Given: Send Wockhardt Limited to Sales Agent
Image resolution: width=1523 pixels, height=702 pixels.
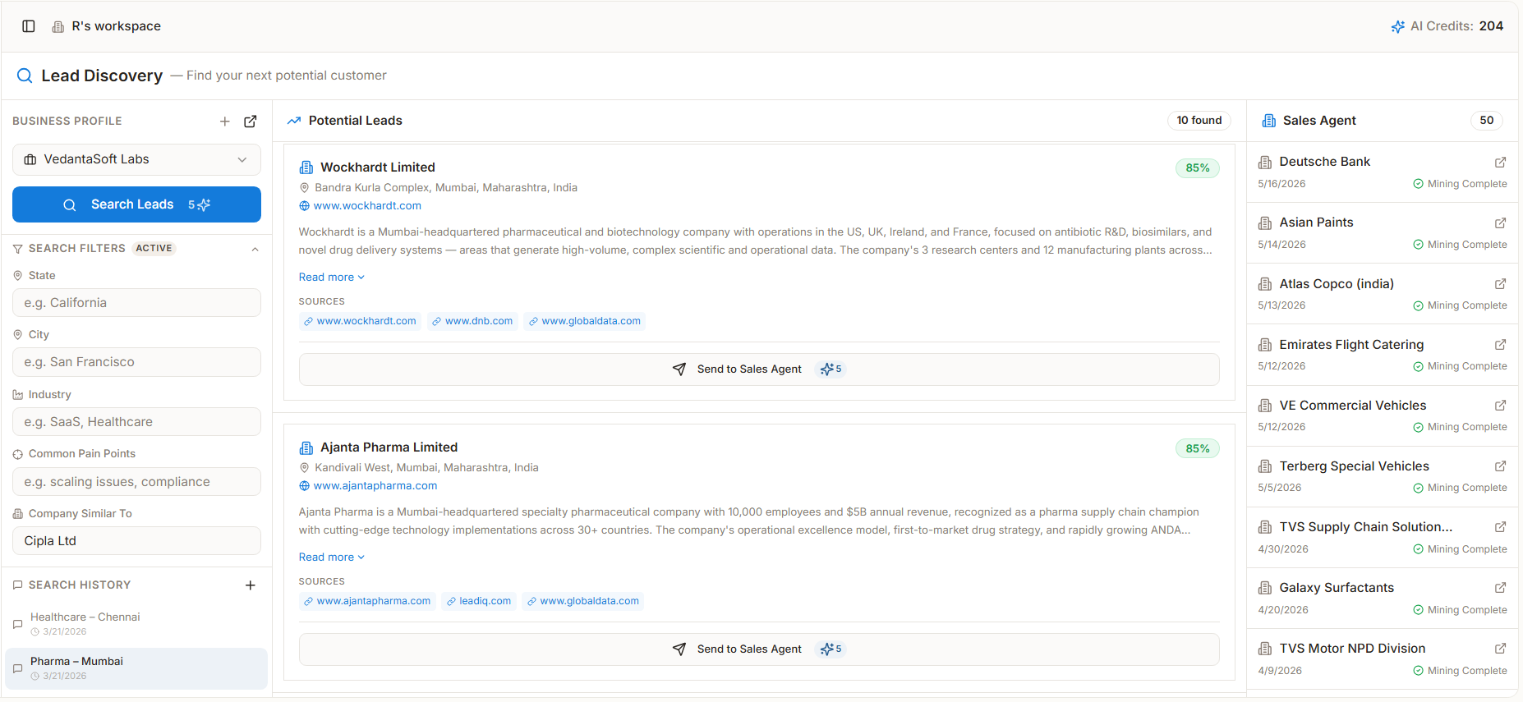Looking at the screenshot, I should [759, 369].
